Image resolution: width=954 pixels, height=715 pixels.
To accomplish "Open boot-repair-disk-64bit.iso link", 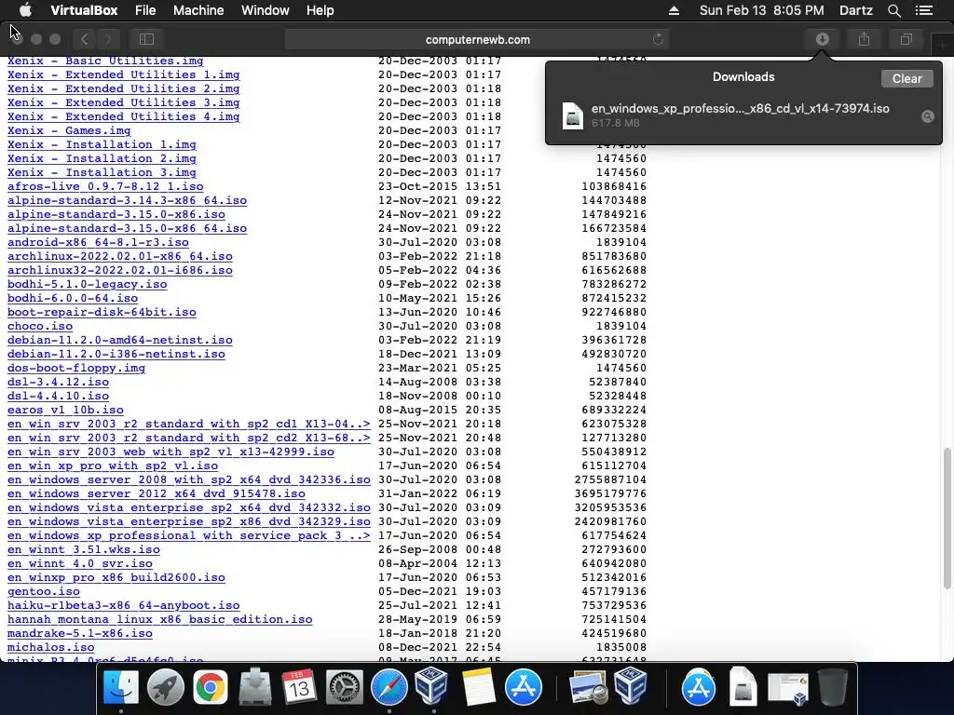I will pyautogui.click(x=102, y=313).
